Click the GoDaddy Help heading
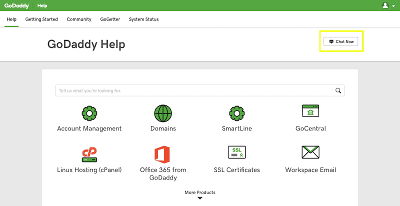Screen dimensions: 400x206 pyautogui.click(x=86, y=44)
